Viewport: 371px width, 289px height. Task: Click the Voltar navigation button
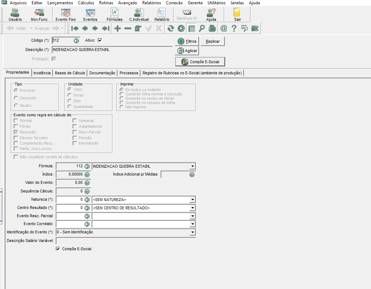(x=17, y=28)
